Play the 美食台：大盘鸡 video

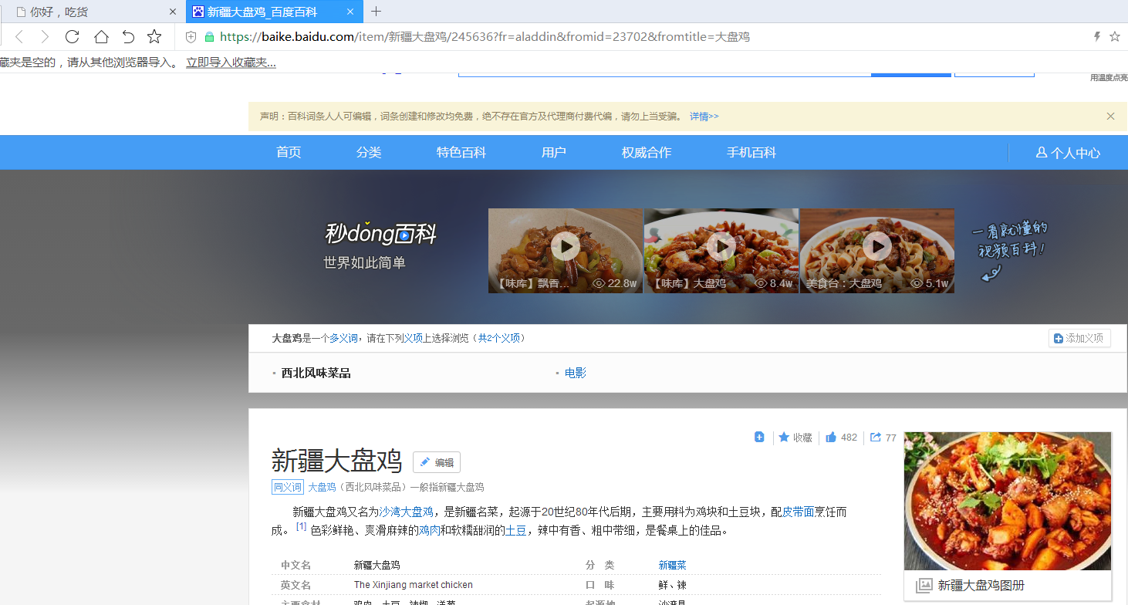(877, 247)
